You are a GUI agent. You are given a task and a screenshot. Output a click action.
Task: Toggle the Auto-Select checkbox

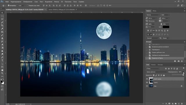[x=8, y=6]
